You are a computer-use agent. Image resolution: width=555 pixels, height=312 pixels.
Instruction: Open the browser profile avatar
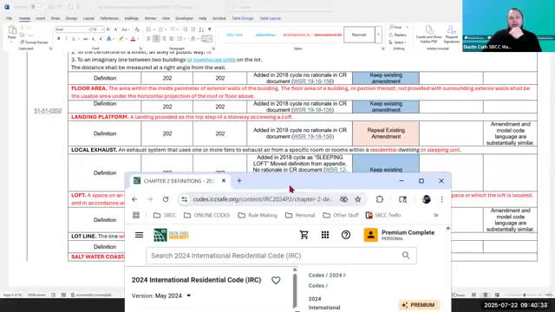[426, 199]
